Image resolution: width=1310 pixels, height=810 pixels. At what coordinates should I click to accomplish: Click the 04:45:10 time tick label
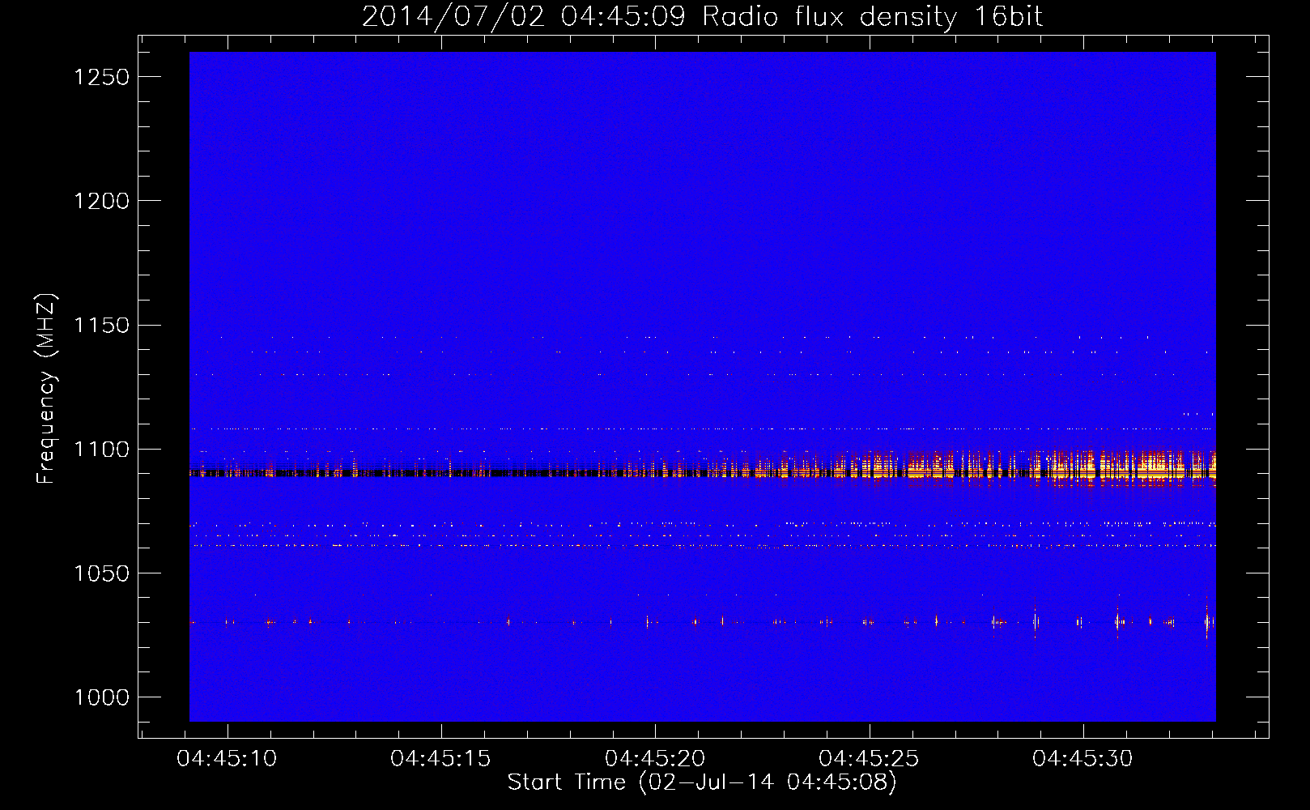click(227, 759)
